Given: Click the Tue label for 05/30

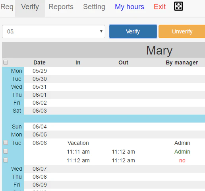Looking at the screenshot, I should click(17, 79).
